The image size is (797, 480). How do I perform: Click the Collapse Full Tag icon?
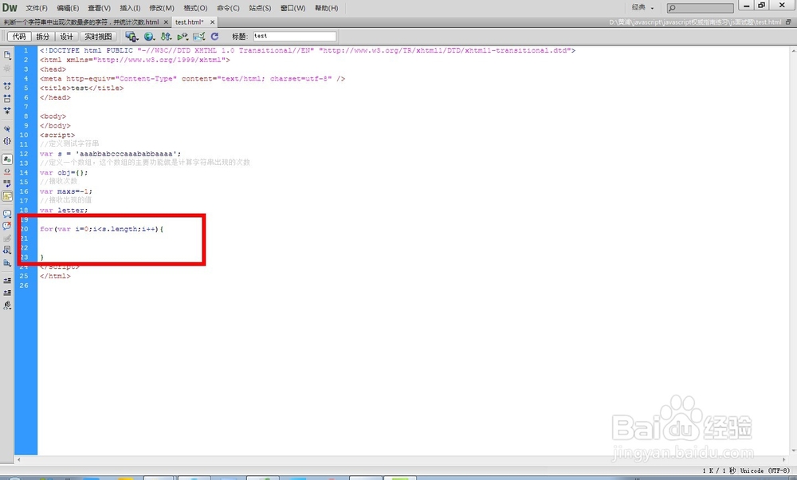7,86
